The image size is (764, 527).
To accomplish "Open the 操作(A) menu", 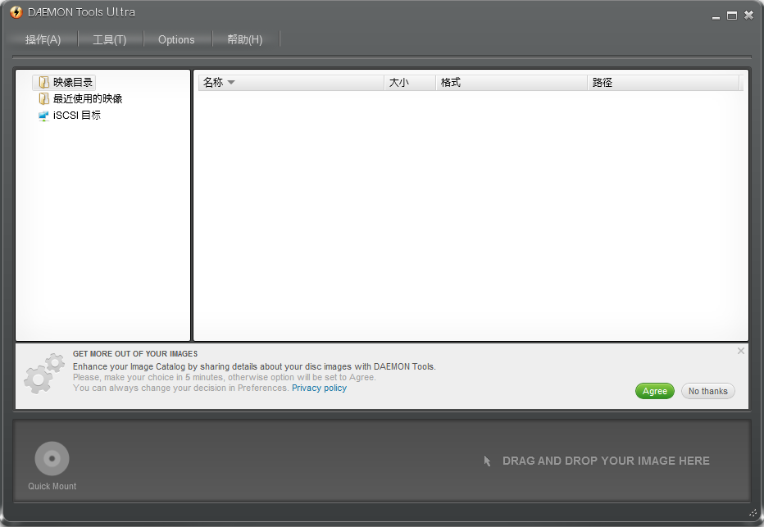I will (x=43, y=39).
